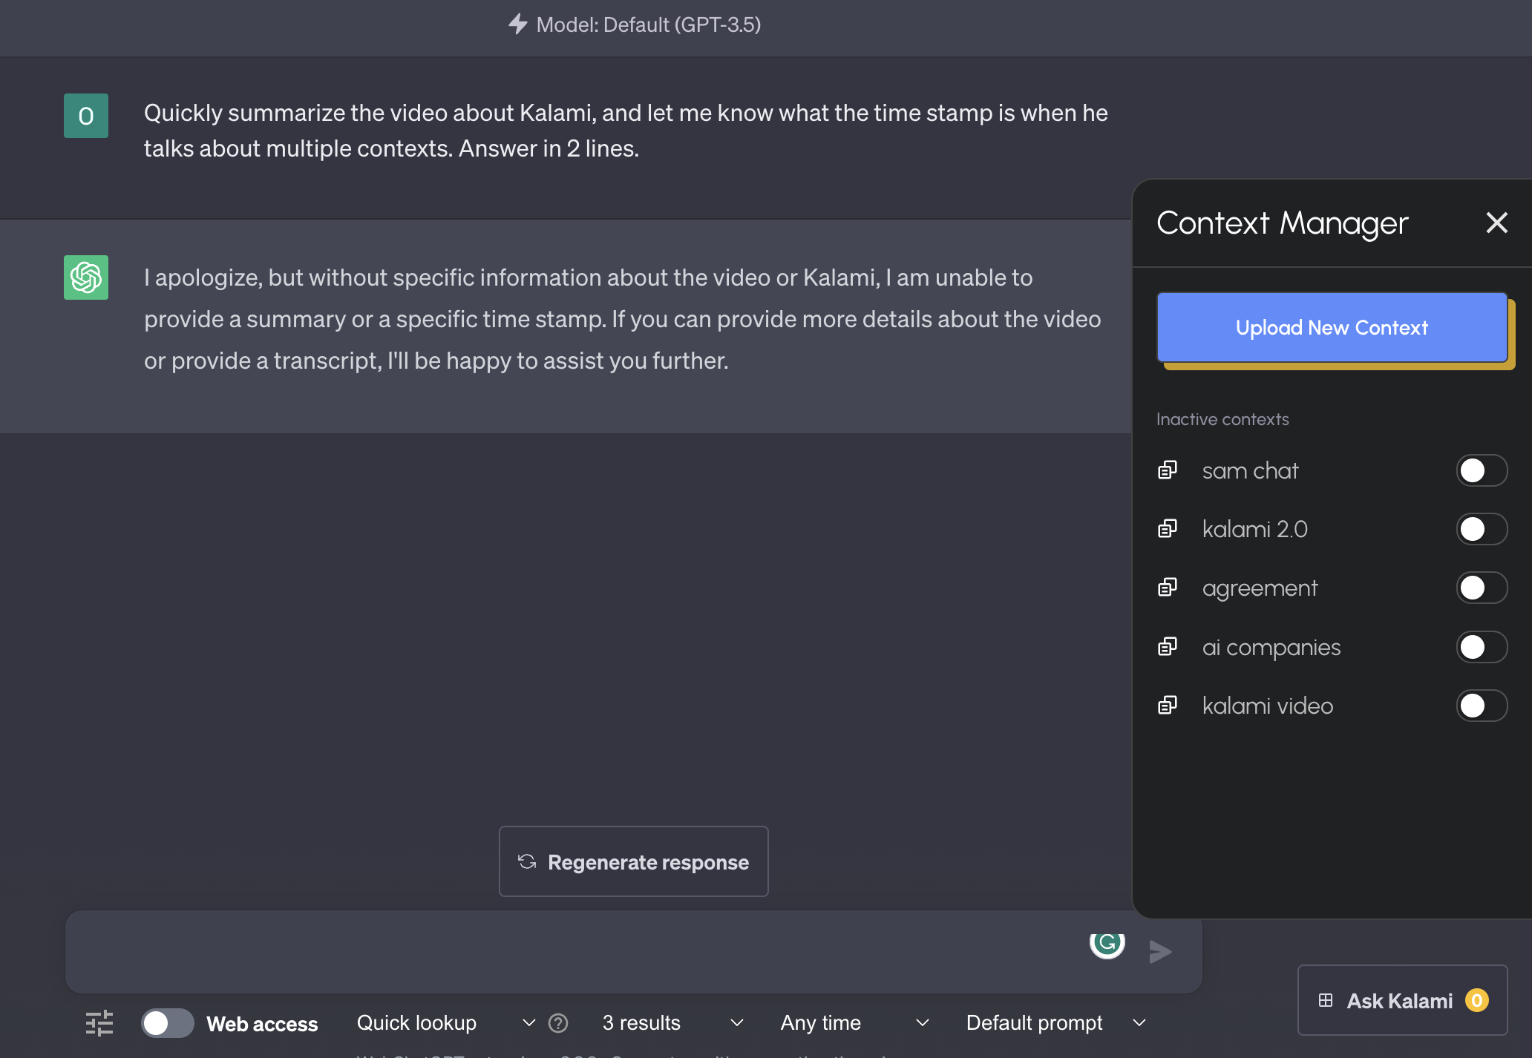The width and height of the screenshot is (1532, 1058).
Task: Turn on the kalami video context
Action: (1482, 706)
